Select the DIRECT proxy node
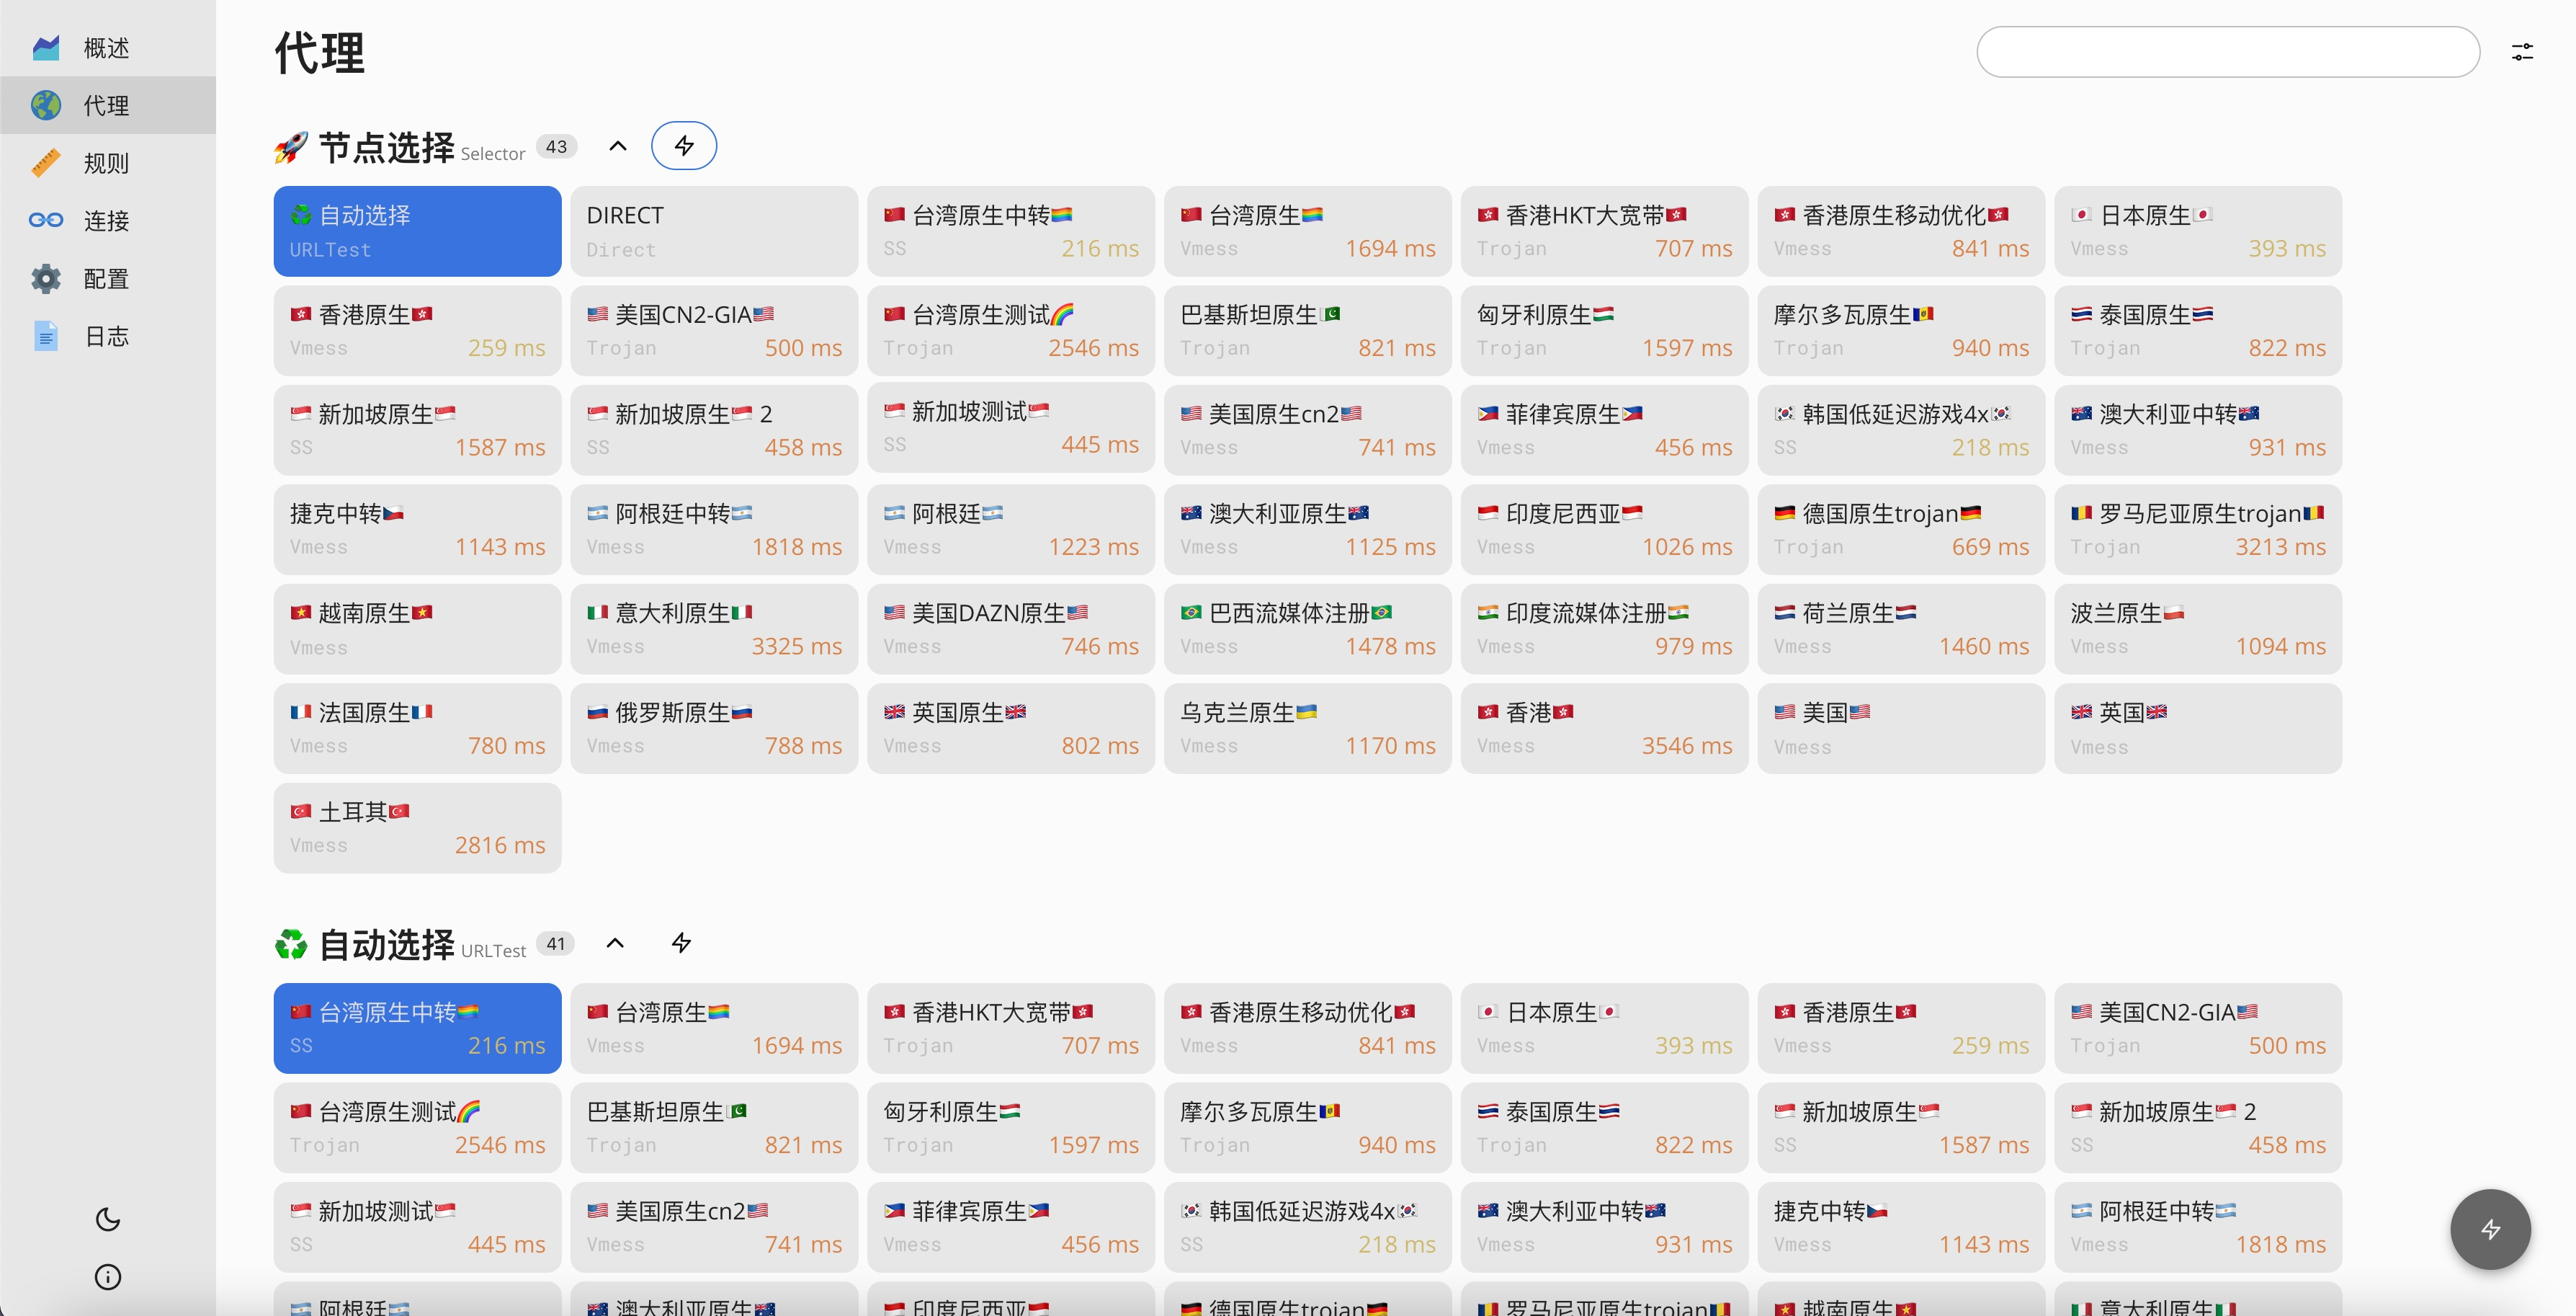Screen dimensions: 2576x1316 (713, 231)
